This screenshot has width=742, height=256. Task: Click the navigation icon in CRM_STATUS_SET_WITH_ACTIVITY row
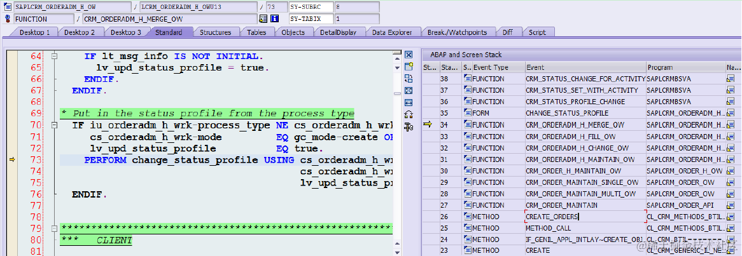click(731, 90)
